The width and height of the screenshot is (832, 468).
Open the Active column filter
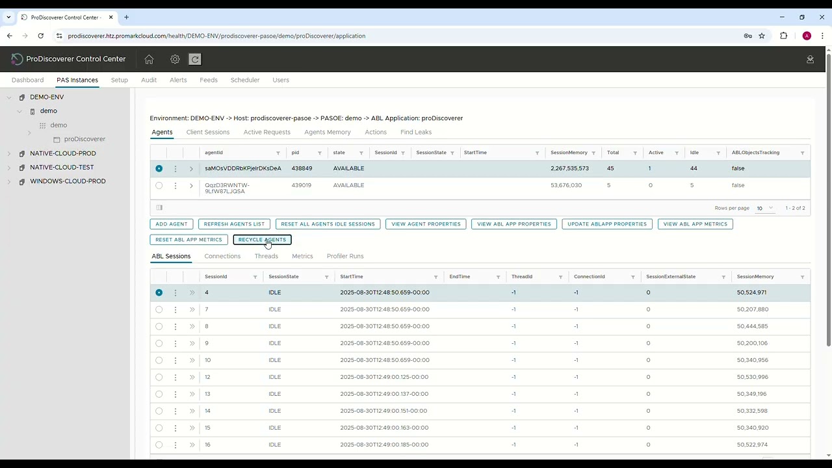tap(676, 153)
